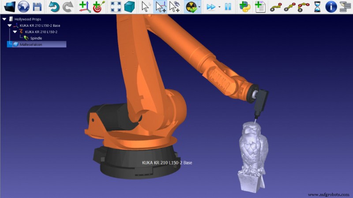Open collision check dropdown arrow
Image resolution: width=353 pixels, height=198 pixels.
pyautogui.click(x=199, y=7)
